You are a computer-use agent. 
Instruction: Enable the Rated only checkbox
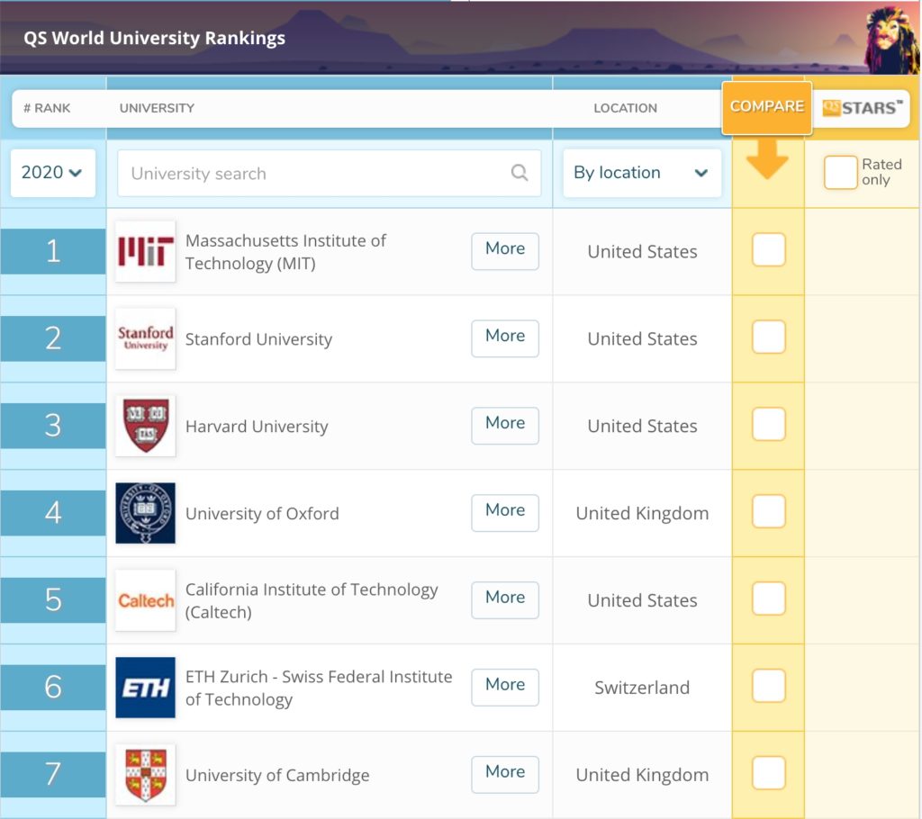click(840, 172)
